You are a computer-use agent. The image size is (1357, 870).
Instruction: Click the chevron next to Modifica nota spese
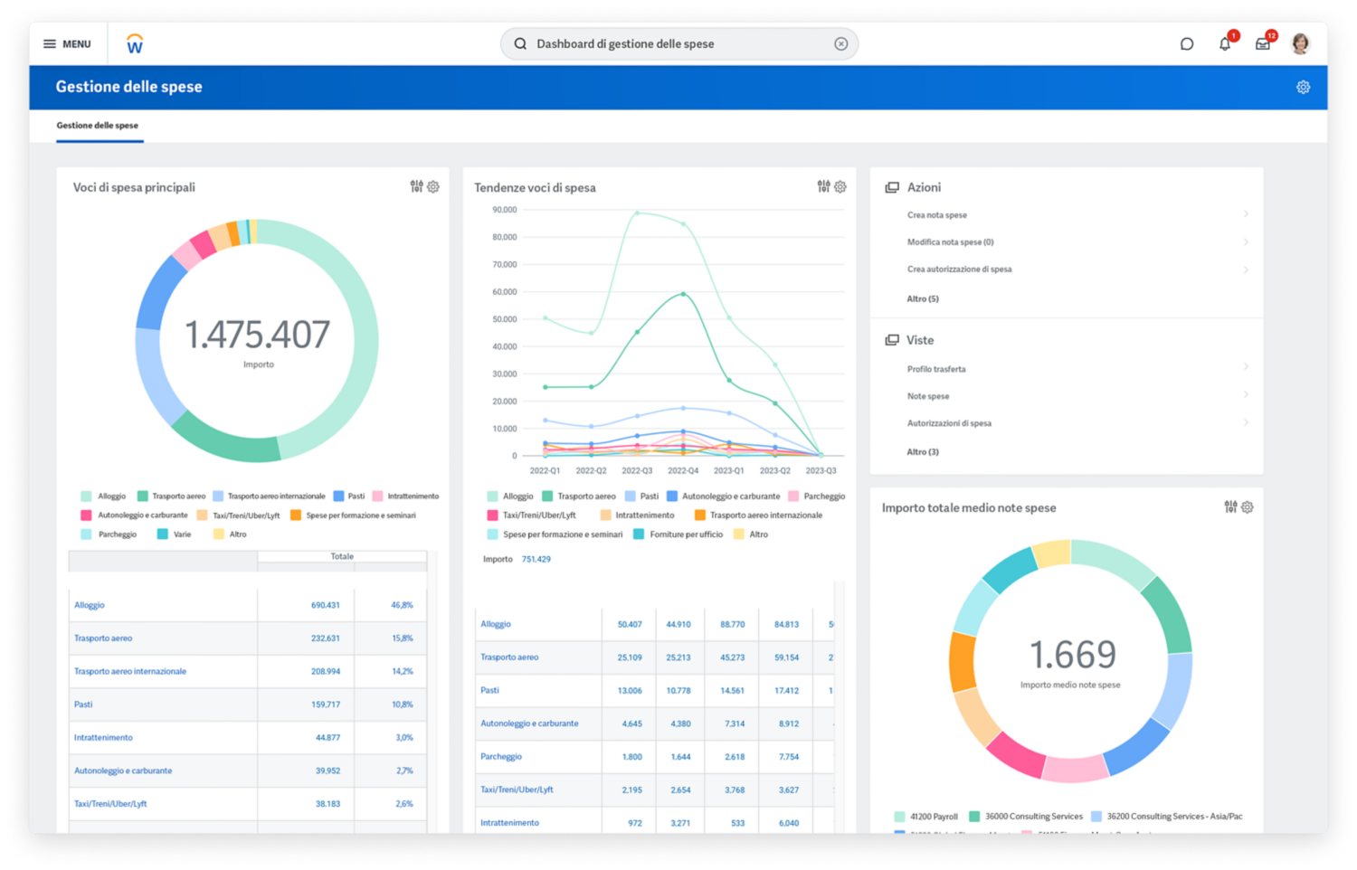coord(1246,241)
